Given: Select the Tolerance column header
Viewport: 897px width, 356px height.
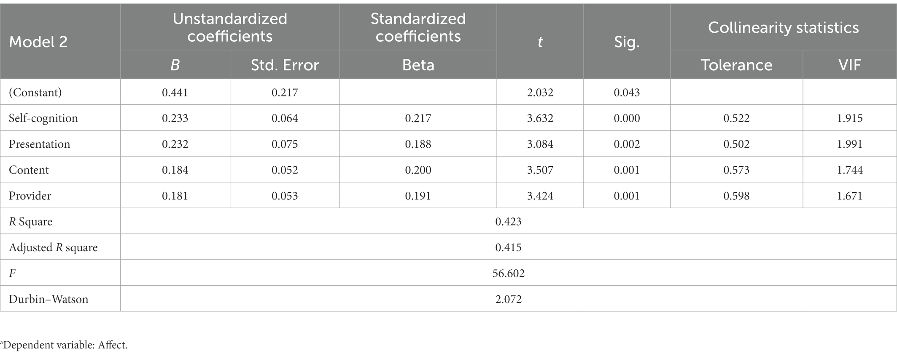Looking at the screenshot, I should point(736,65).
